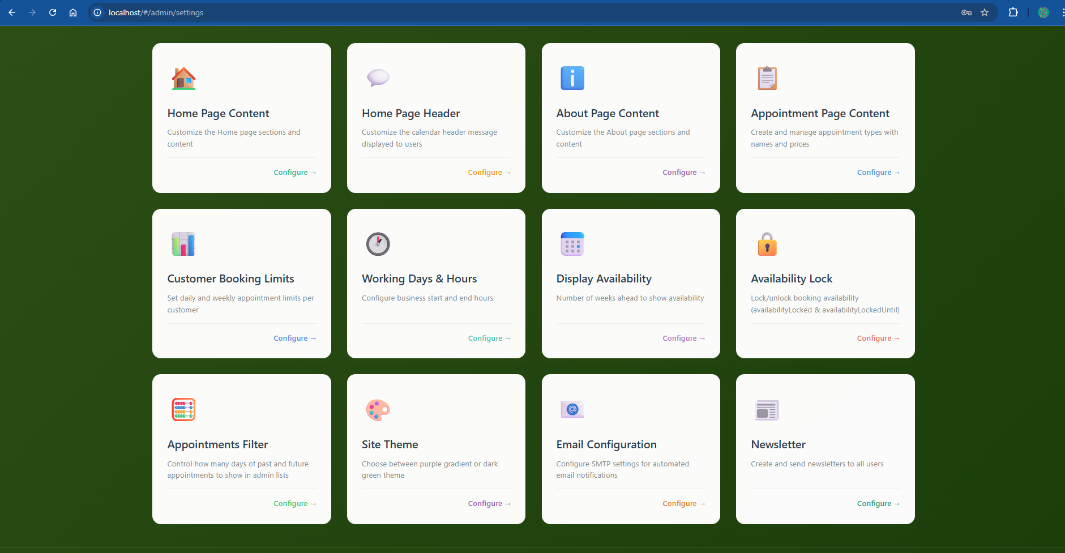The height and width of the screenshot is (553, 1065).
Task: Configure Customer Booking Limits
Action: tap(294, 338)
